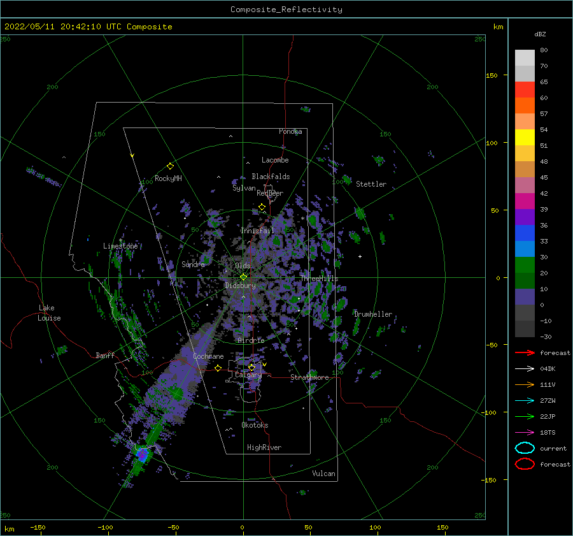Click the yellow radar-site diamond at Olds
This screenshot has width=573, height=536.
click(243, 277)
